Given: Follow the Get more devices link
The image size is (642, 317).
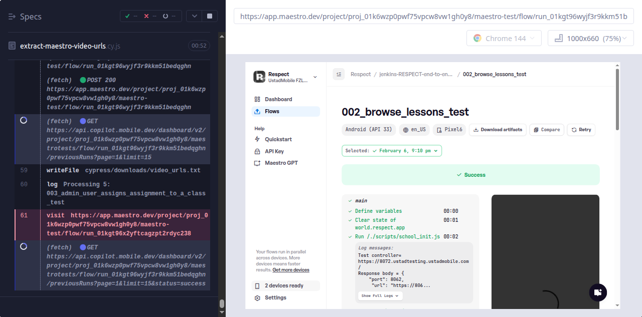Looking at the screenshot, I should click(x=291, y=270).
